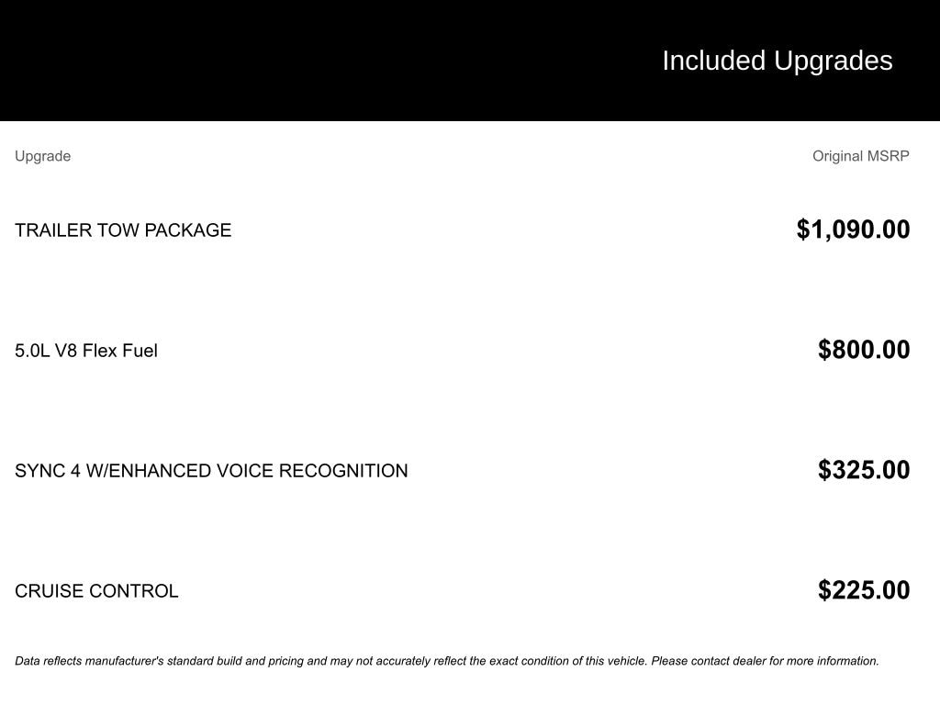Select the 'Upgrade' column header
The height and width of the screenshot is (705, 940).
pos(42,156)
